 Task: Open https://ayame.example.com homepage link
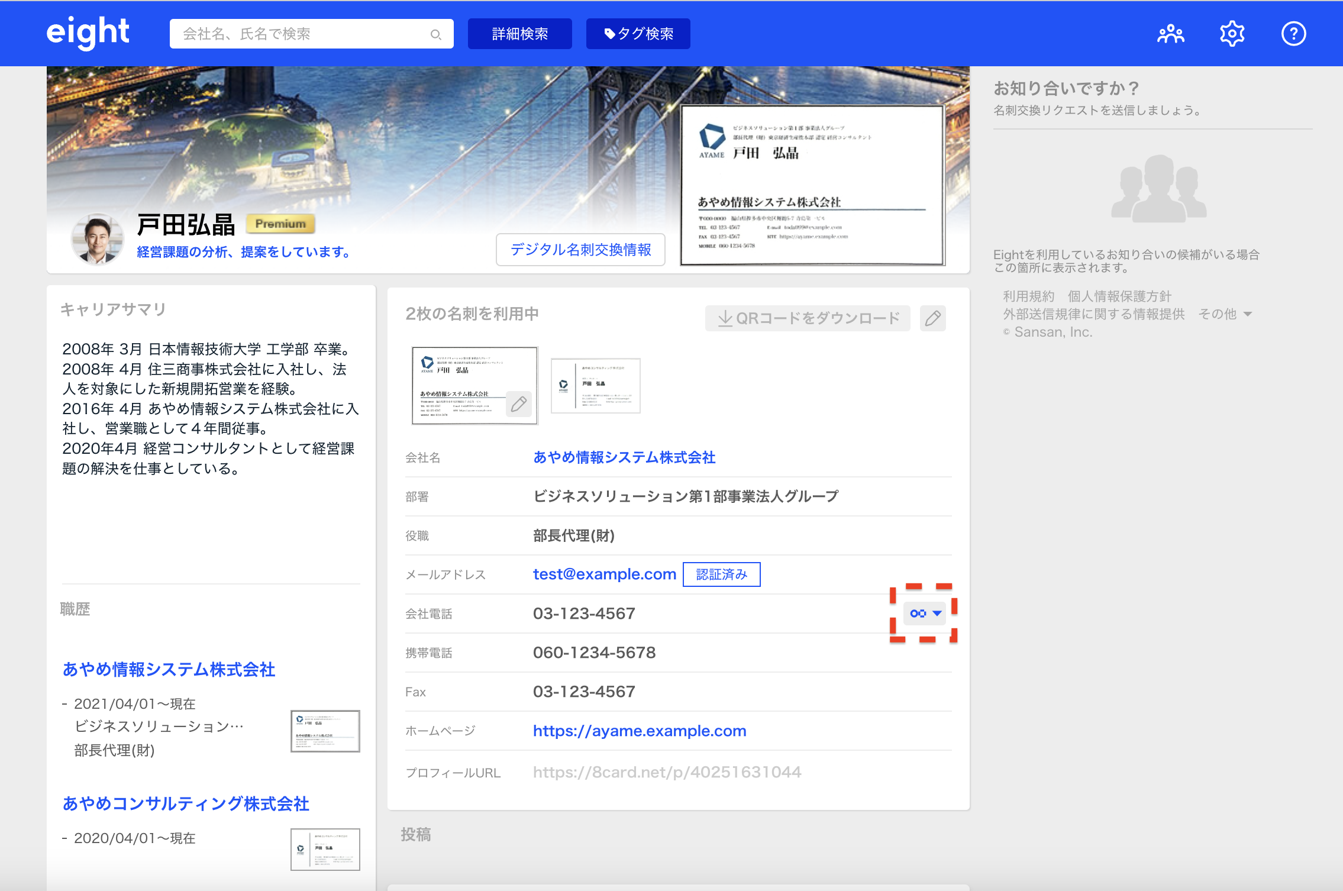coord(639,731)
